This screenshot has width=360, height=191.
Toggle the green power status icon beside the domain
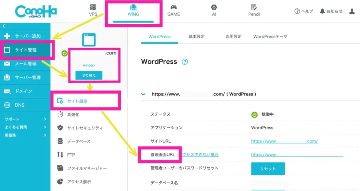(65, 53)
